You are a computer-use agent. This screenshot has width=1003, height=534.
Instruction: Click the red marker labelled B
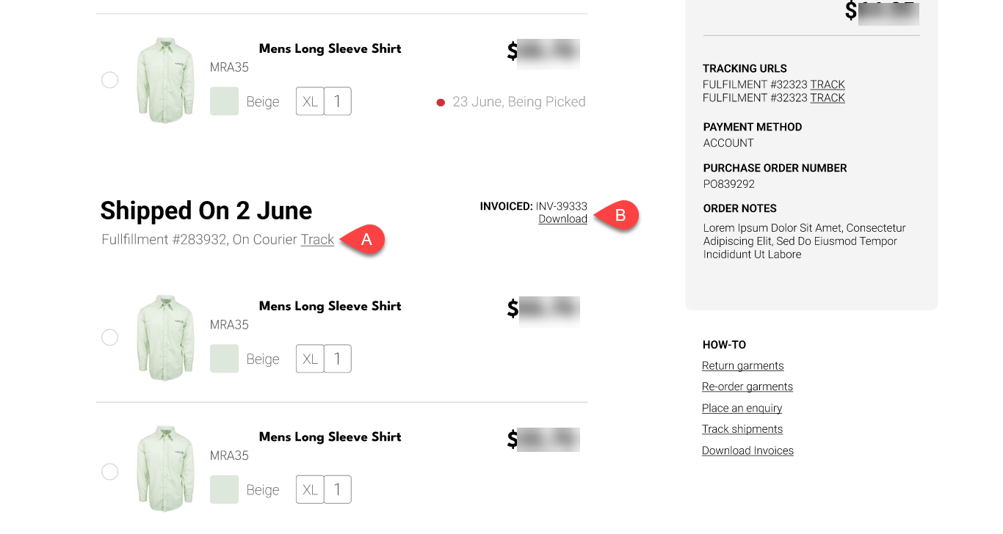(x=619, y=216)
